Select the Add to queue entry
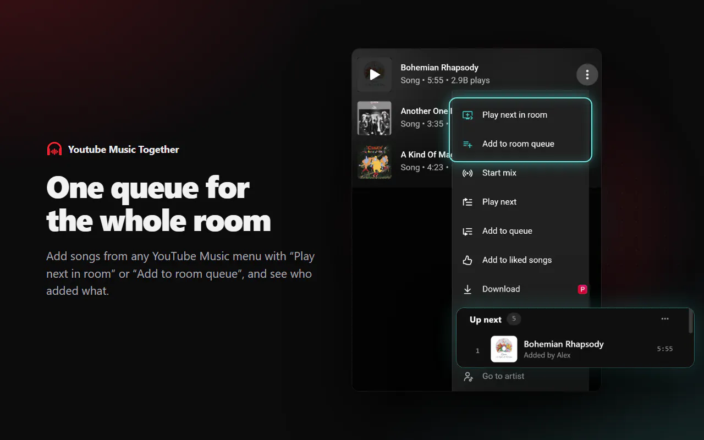The width and height of the screenshot is (704, 440). click(520, 231)
